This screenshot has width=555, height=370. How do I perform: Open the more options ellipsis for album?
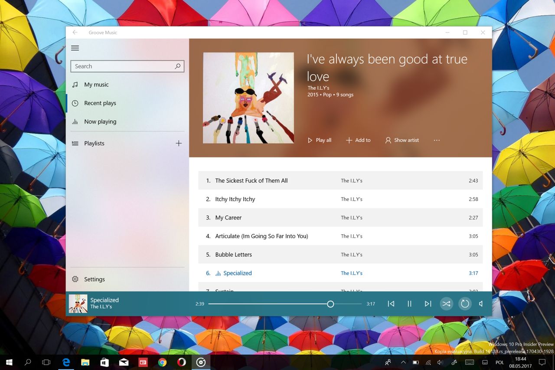(x=437, y=140)
